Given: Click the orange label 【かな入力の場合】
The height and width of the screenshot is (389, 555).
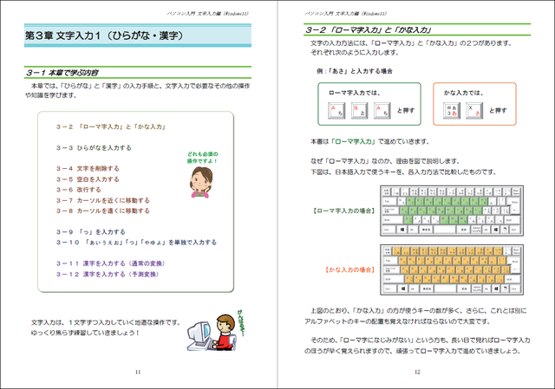Looking at the screenshot, I should (349, 269).
